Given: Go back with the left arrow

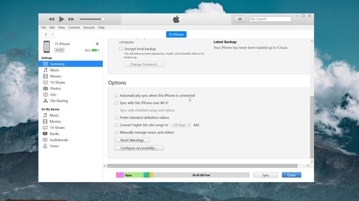Looking at the screenshot, I should click(x=46, y=34).
